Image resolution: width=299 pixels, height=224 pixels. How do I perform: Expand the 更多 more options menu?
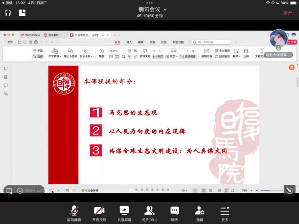point(225,213)
